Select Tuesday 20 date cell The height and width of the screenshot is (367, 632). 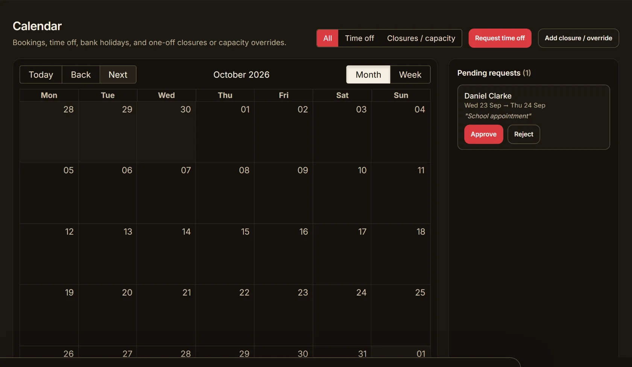pos(108,315)
